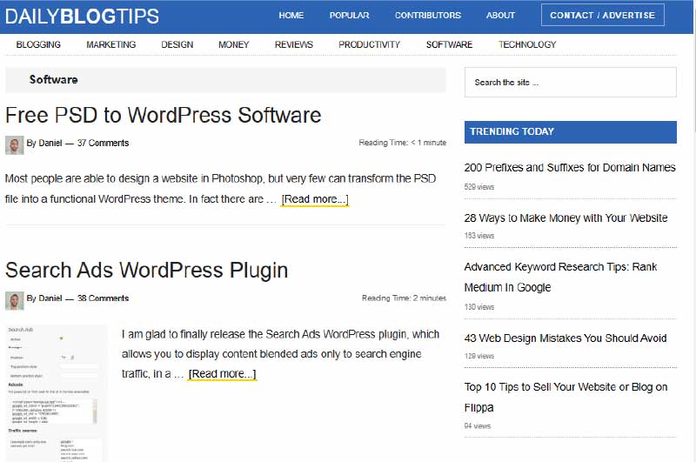Open the About page
The height and width of the screenshot is (462, 696).
coord(500,15)
